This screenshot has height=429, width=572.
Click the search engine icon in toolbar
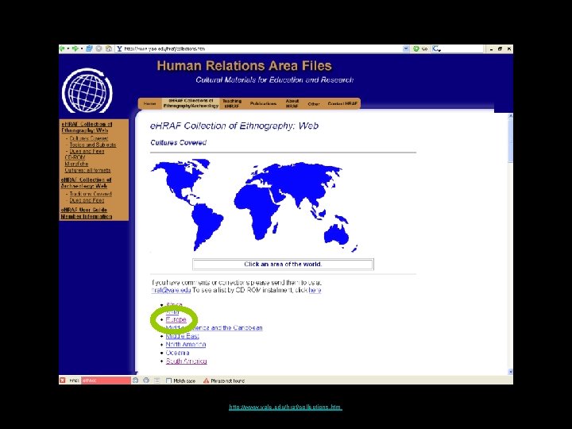(x=436, y=48)
